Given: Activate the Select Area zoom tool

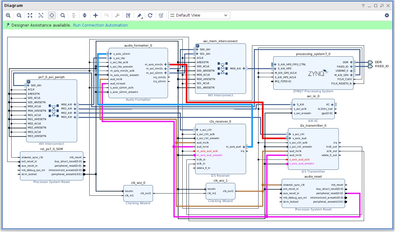Looking at the screenshot, I should [41, 15].
